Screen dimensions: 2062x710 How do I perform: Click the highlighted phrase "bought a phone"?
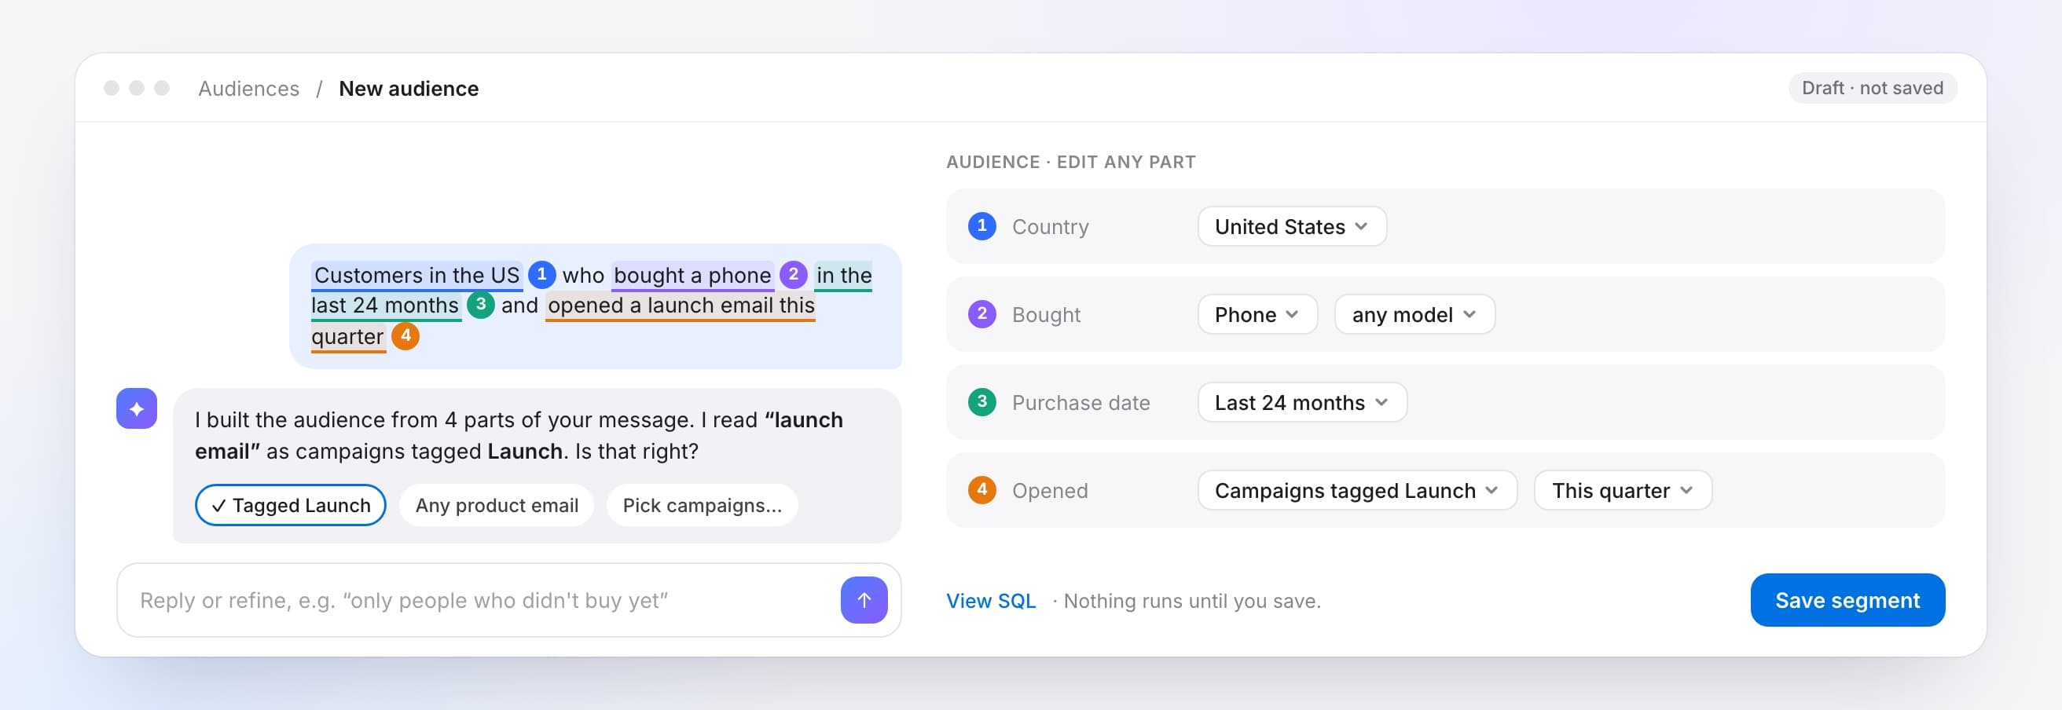pos(692,276)
